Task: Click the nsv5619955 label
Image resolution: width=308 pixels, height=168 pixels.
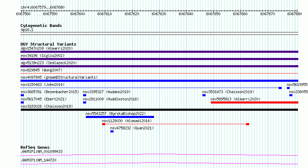Action: pos(297,85)
